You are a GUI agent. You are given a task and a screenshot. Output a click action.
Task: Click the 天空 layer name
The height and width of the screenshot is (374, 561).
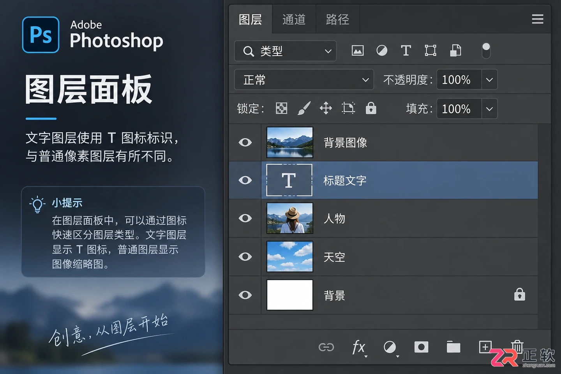(x=334, y=257)
